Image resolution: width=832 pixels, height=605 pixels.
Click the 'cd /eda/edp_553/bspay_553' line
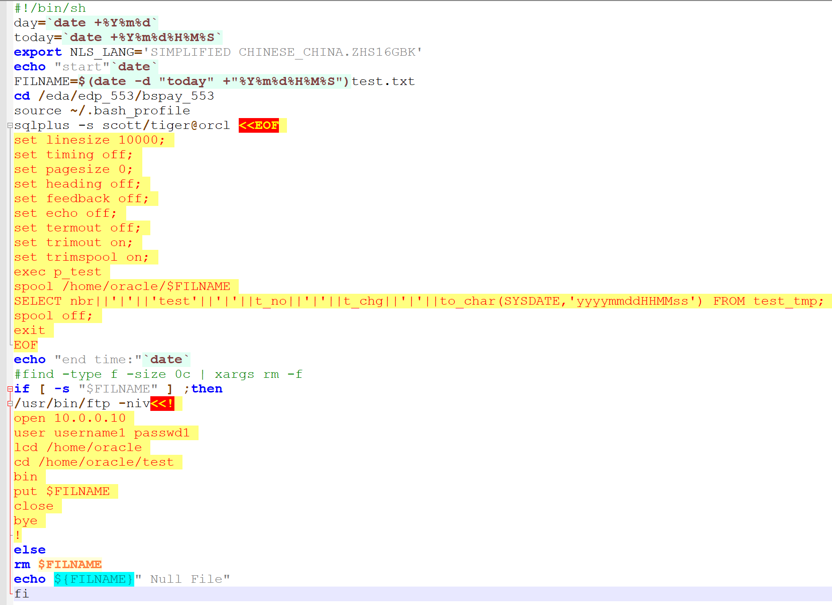pyautogui.click(x=114, y=96)
